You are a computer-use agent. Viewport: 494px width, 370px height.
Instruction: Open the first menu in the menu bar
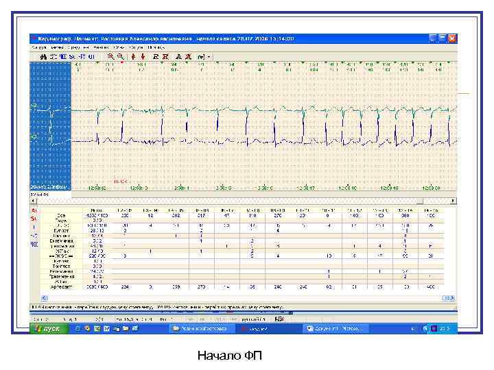tap(38, 47)
